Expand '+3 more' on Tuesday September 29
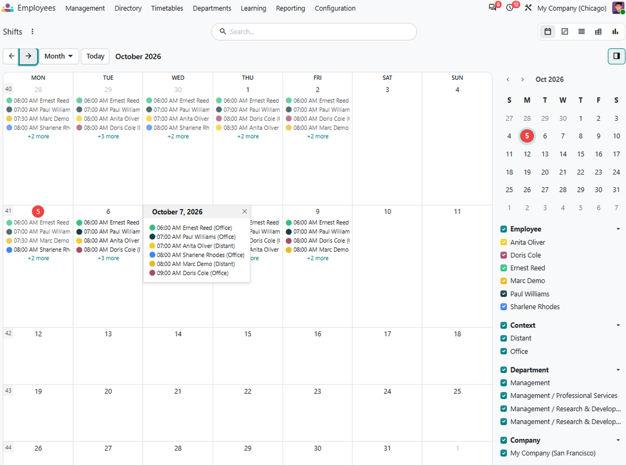626x465 pixels. coord(108,136)
